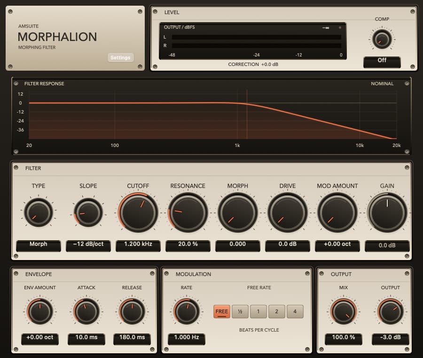
Task: Open the Settings button
Action: click(x=121, y=57)
